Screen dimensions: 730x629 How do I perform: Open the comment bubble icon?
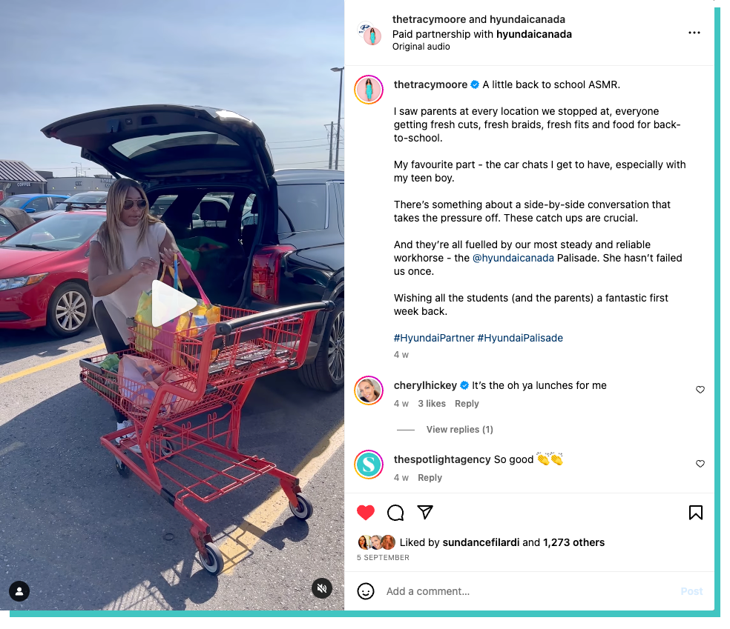pos(395,512)
